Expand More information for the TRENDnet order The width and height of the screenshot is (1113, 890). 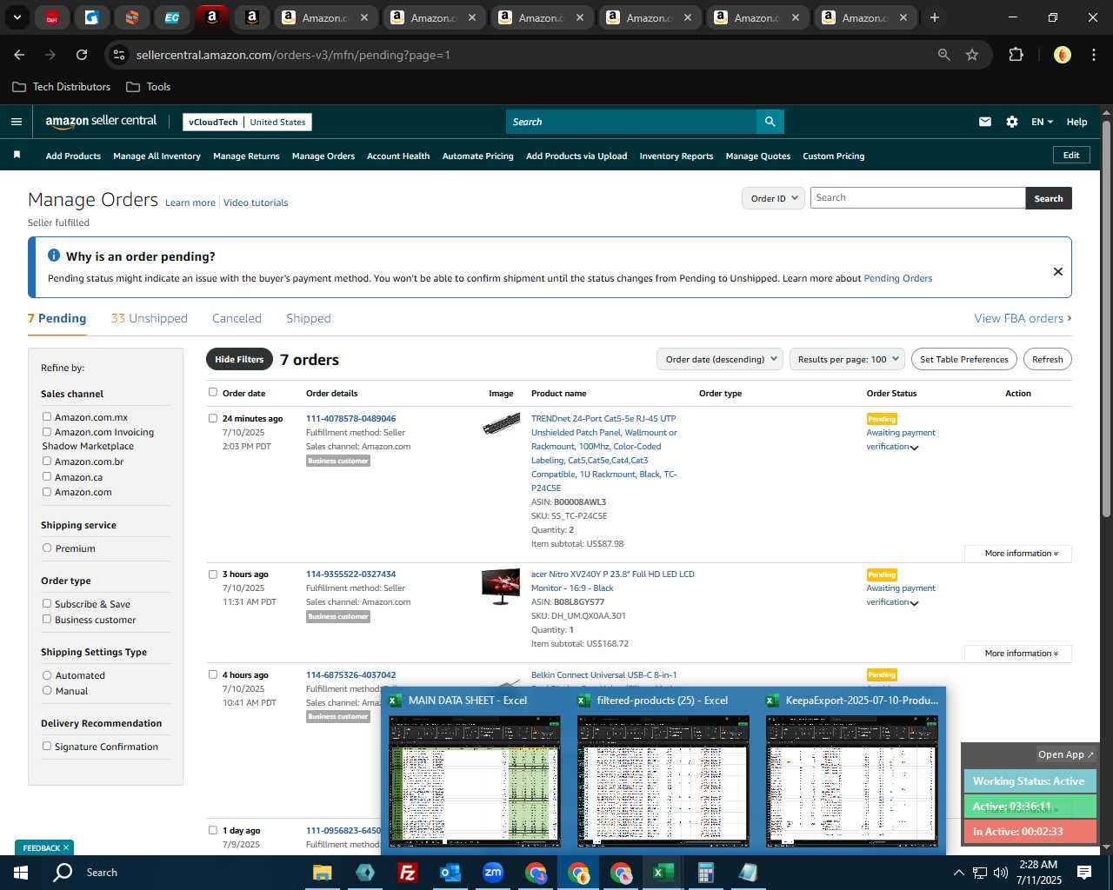(1018, 554)
